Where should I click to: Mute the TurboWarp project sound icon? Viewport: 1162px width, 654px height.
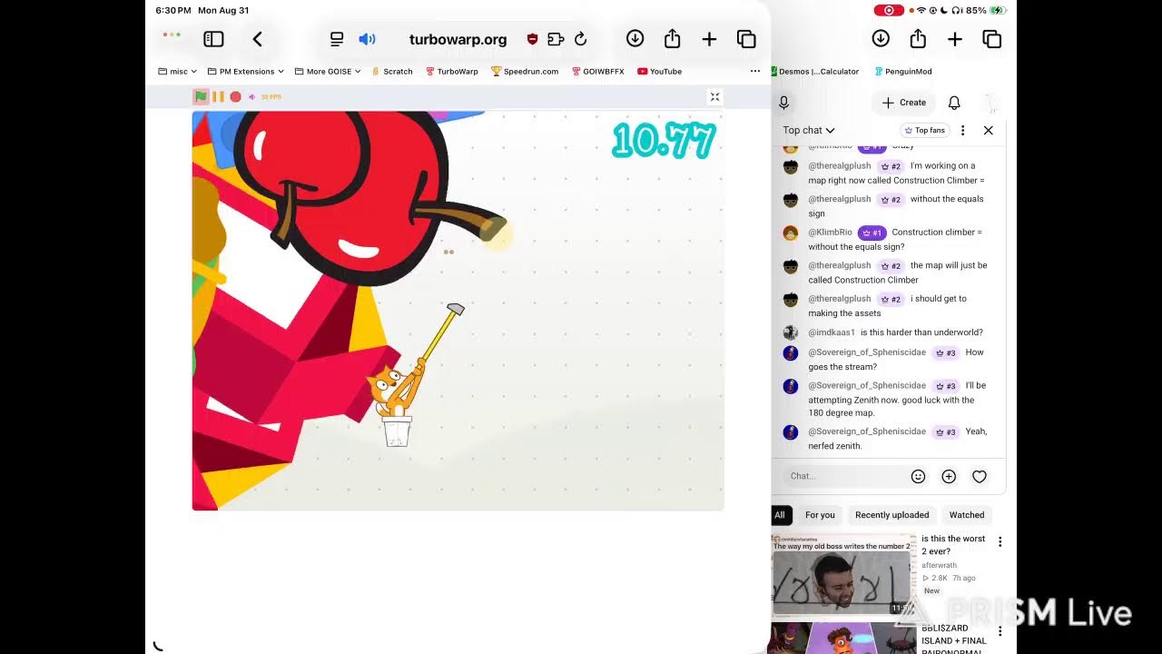coord(251,96)
